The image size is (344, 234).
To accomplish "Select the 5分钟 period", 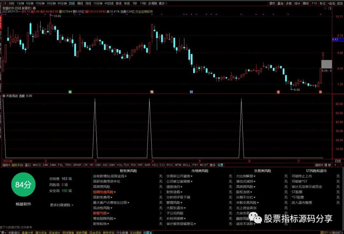I will 30,3.
